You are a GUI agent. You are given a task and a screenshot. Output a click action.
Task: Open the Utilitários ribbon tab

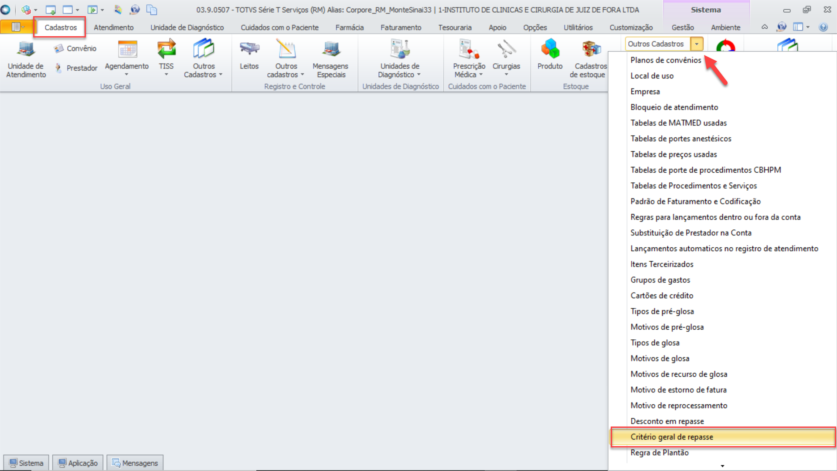tap(578, 27)
